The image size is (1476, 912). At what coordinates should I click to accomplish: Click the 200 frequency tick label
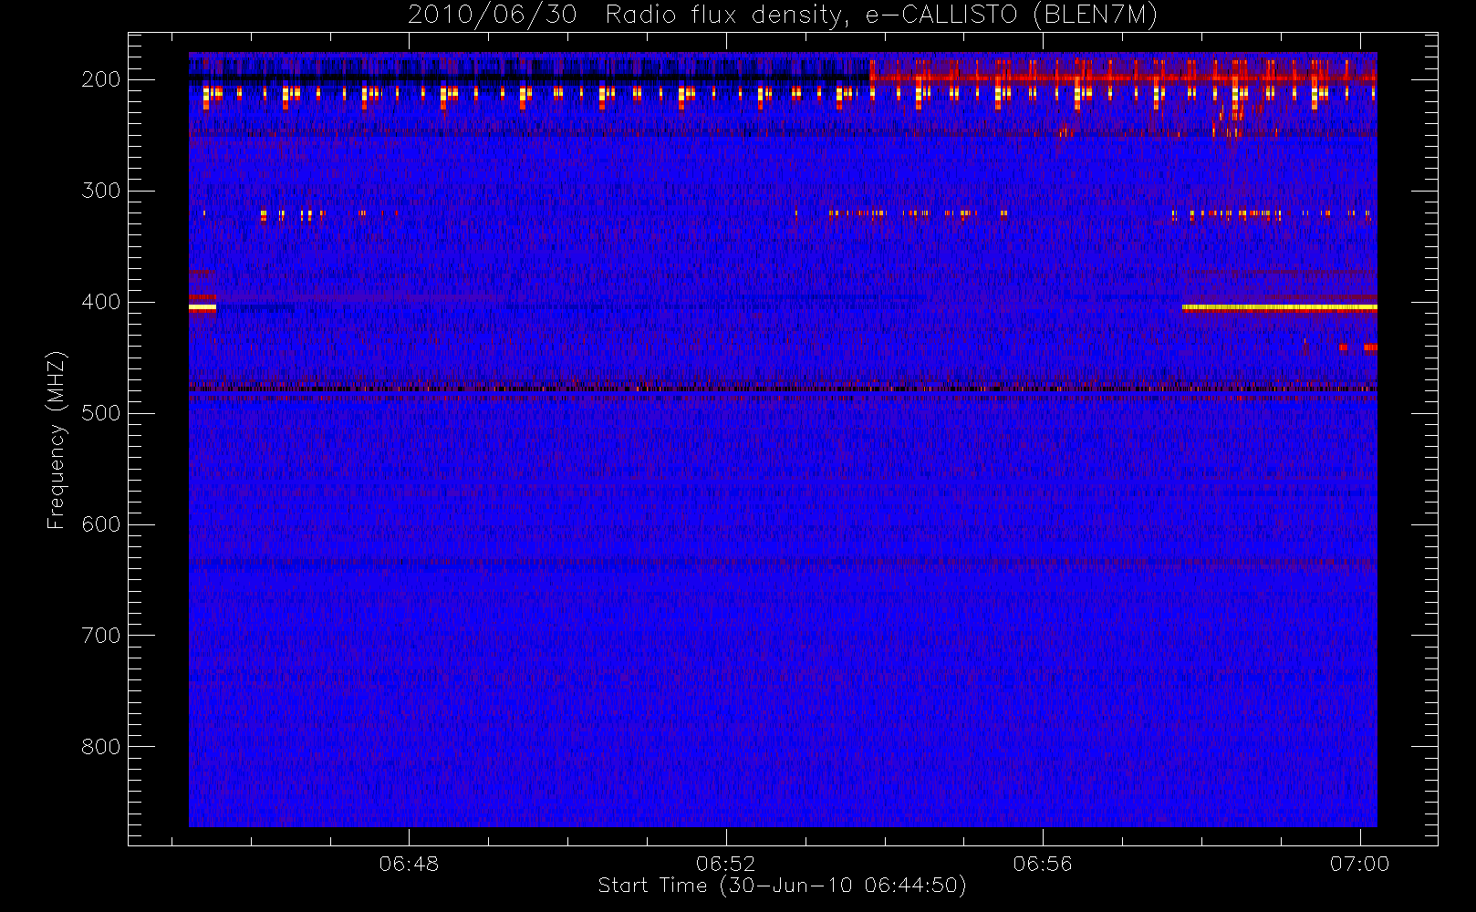point(101,79)
